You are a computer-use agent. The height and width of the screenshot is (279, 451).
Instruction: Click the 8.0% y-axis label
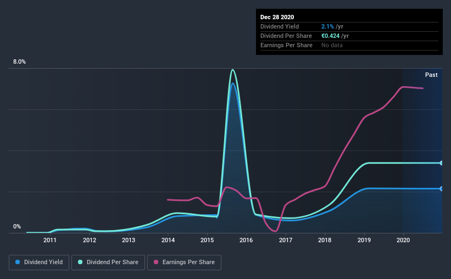19,62
